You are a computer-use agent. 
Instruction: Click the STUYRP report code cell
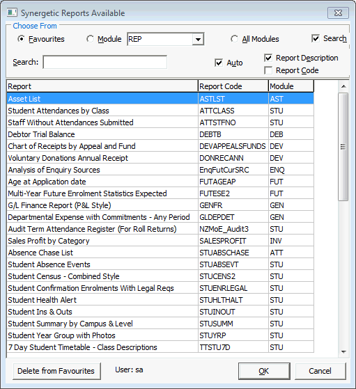pos(233,335)
